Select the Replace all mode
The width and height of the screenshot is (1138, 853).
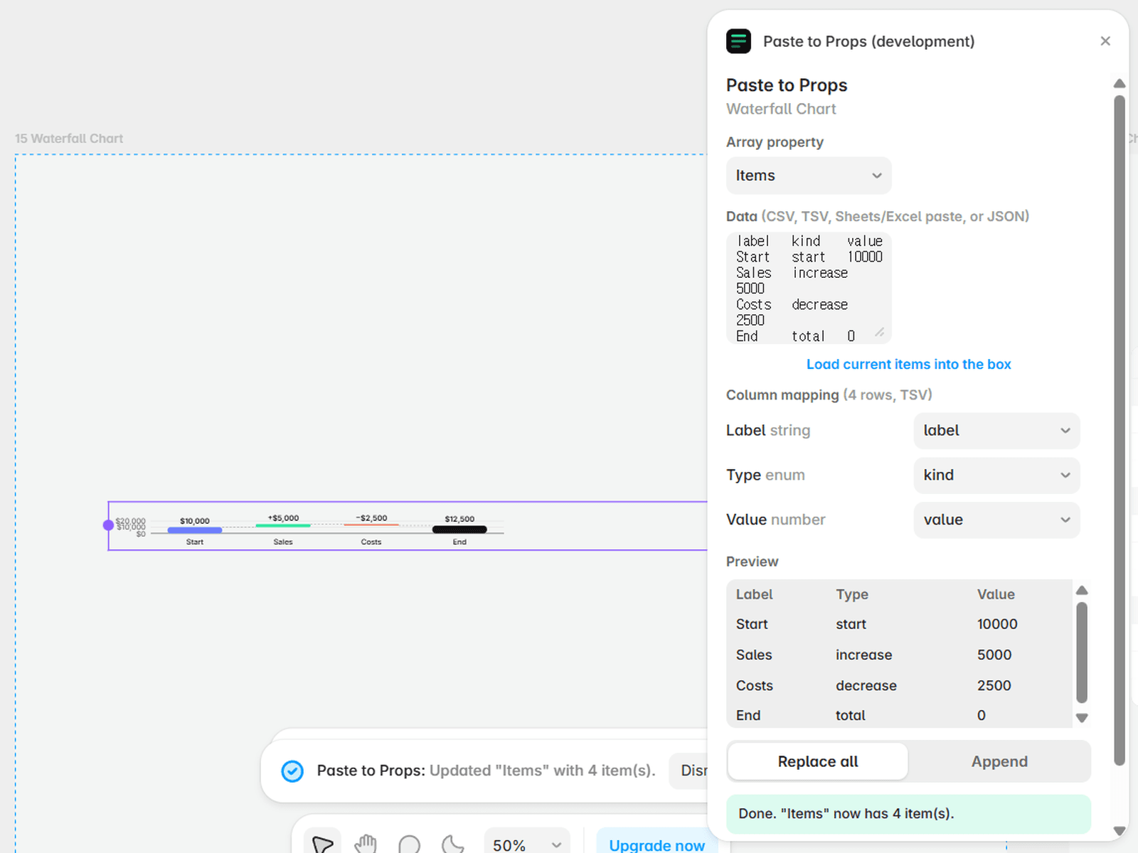click(x=818, y=762)
